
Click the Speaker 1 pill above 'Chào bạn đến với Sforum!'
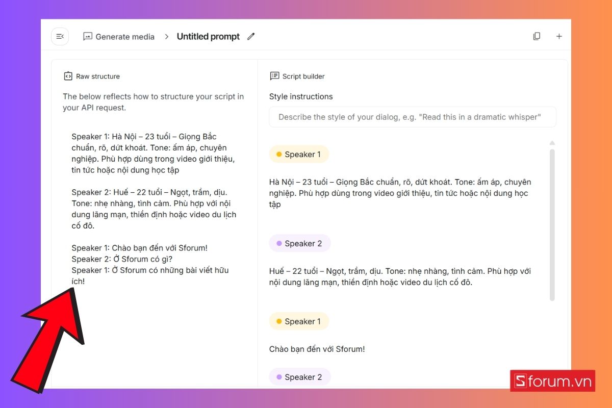point(299,321)
